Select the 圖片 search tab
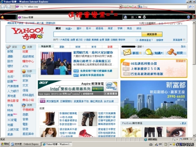The height and width of the screenshot is (147, 196). tap(79, 28)
